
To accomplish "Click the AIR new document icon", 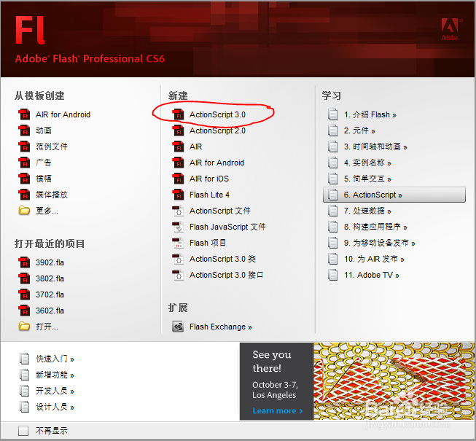I will tap(178, 147).
